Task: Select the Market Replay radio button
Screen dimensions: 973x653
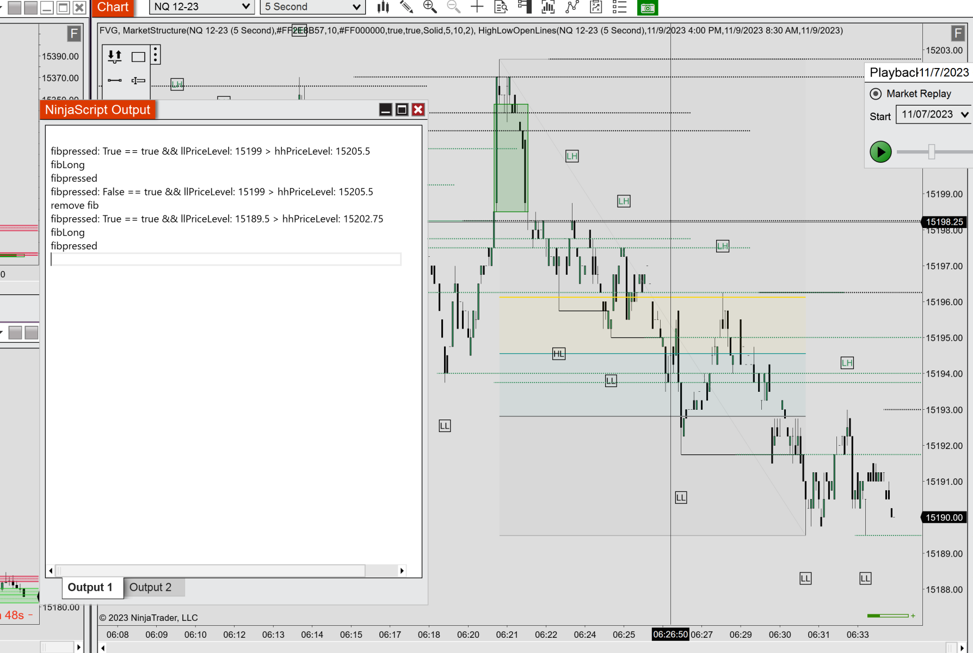Action: point(876,94)
